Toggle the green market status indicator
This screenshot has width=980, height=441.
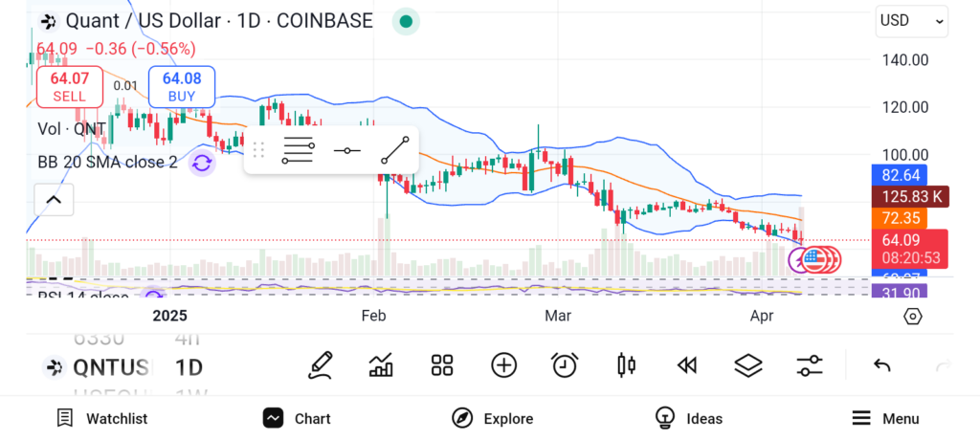[x=407, y=20]
